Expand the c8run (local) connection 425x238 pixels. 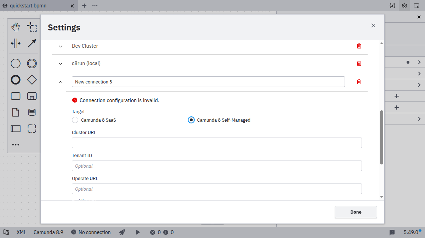tap(61, 63)
